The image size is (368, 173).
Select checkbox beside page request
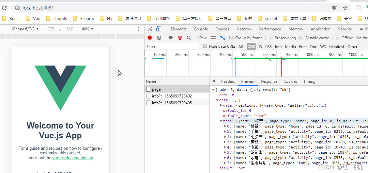point(148,89)
